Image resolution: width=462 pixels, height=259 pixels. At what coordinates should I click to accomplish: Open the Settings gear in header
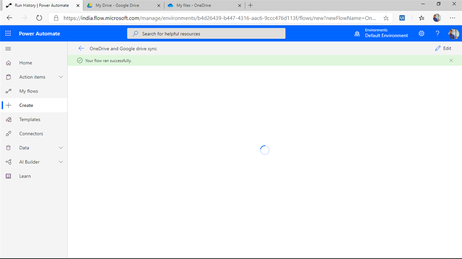point(421,33)
